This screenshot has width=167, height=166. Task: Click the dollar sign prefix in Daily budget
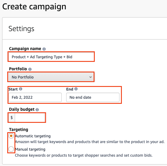point(12,117)
